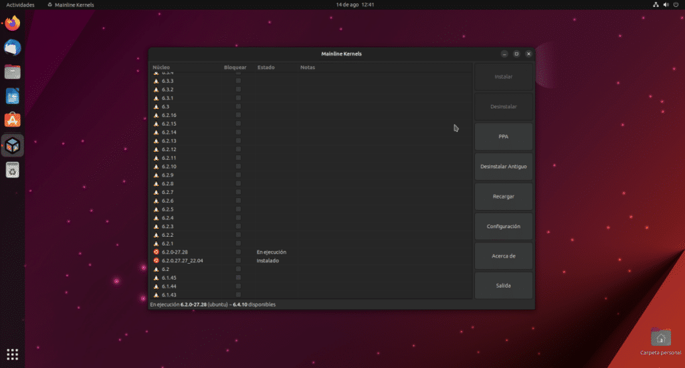Select kernel row 6.2.2
The width and height of the screenshot is (685, 368).
(x=311, y=235)
